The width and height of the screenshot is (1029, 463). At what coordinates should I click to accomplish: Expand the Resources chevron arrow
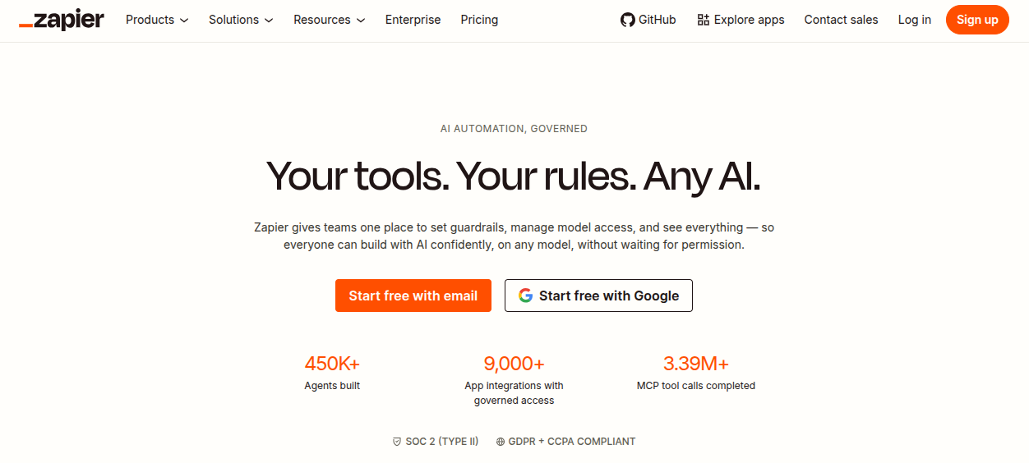coord(361,21)
